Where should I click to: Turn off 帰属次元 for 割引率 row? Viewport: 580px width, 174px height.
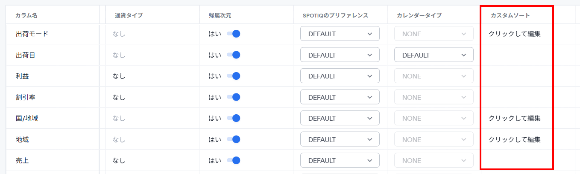point(234,97)
